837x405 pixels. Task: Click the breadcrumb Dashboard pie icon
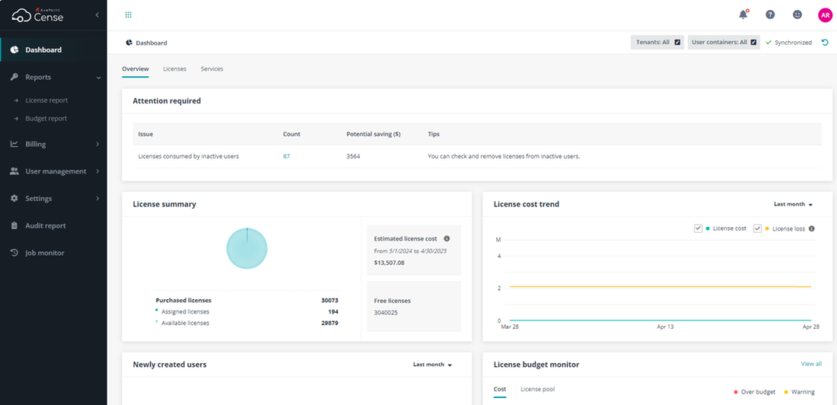(x=129, y=43)
